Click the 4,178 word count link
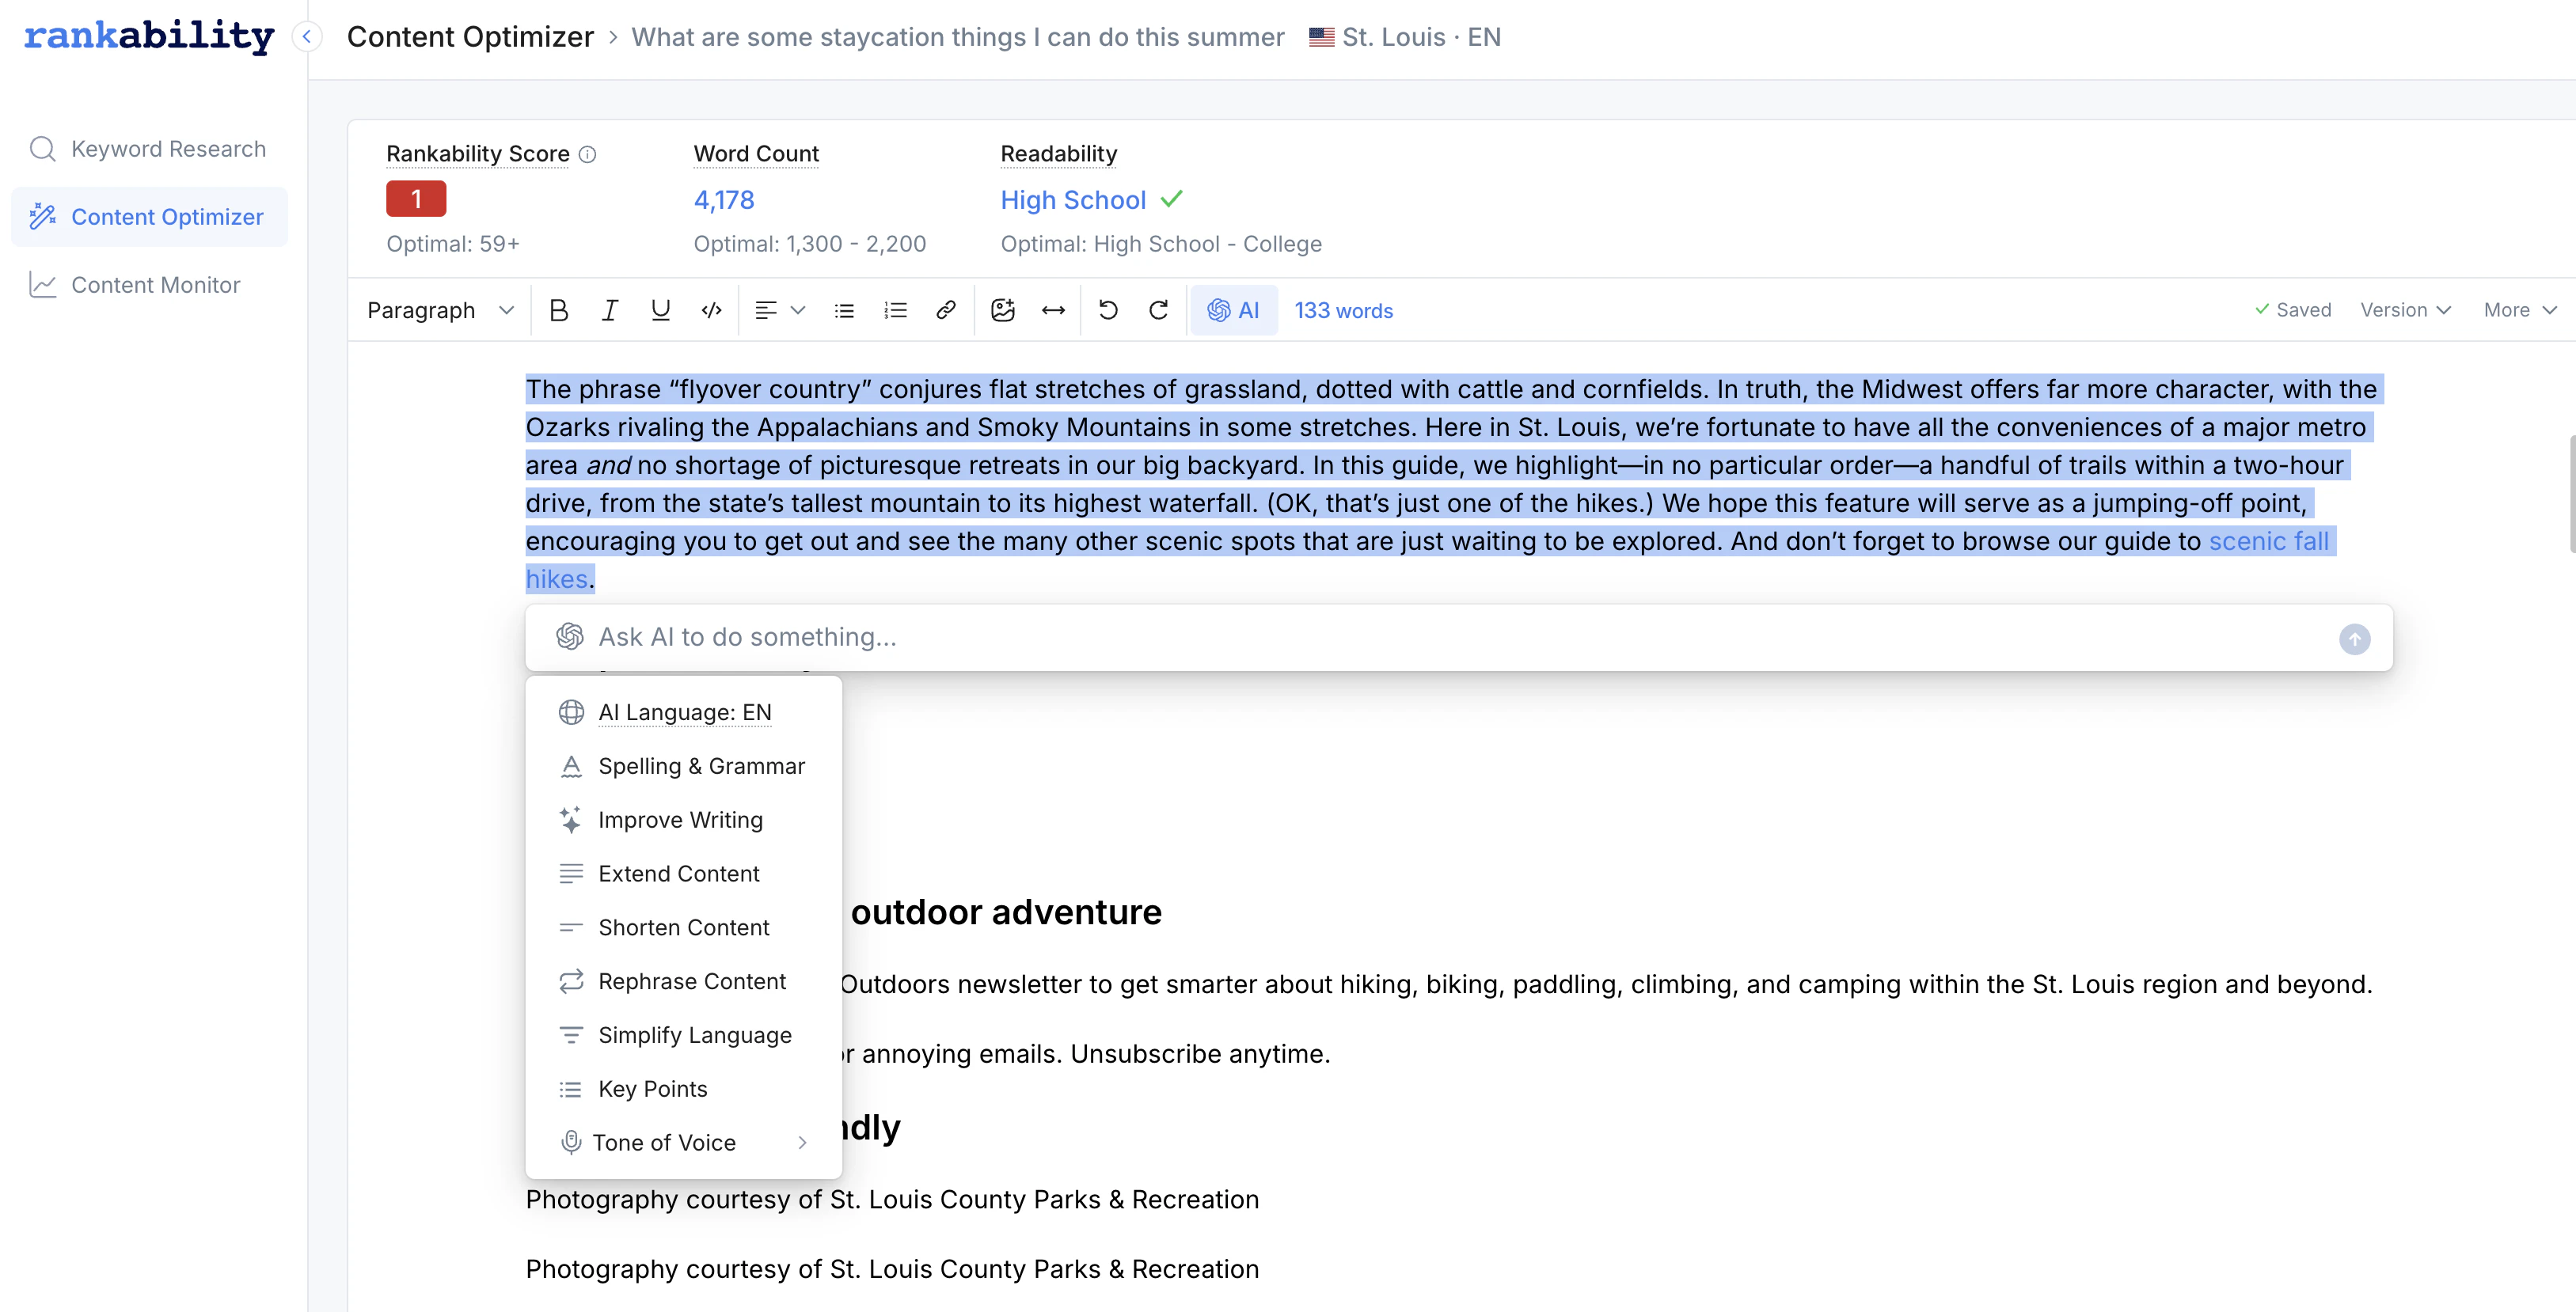 pos(724,200)
